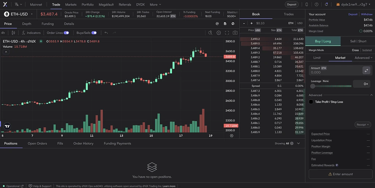
Task: Expand the Advanced order types dropdown
Action: 363,58
